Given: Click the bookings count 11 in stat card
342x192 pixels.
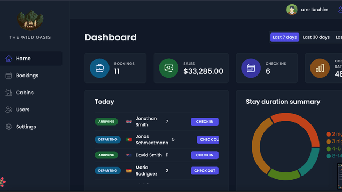Looking at the screenshot, I should click(x=116, y=71).
